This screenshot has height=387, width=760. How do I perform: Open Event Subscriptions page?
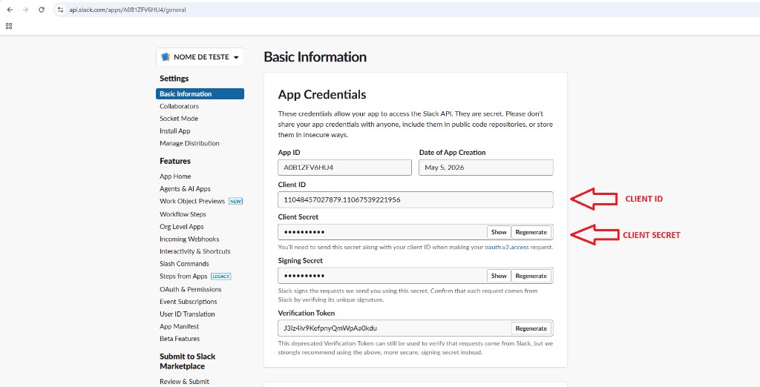point(189,301)
